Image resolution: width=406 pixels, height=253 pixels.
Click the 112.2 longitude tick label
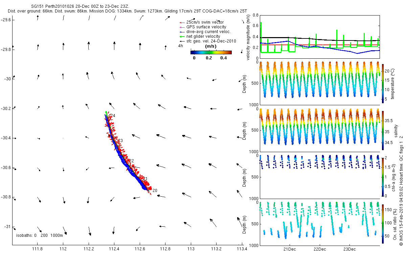[89, 249]
